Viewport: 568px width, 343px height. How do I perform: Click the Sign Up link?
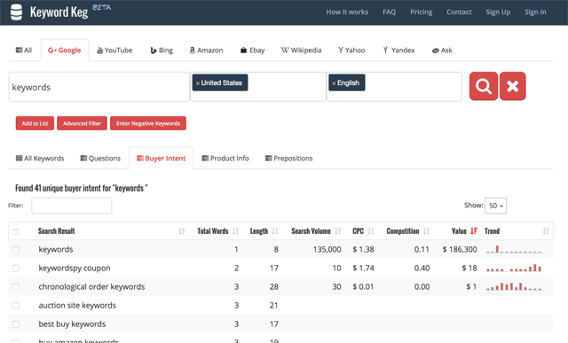(x=498, y=12)
